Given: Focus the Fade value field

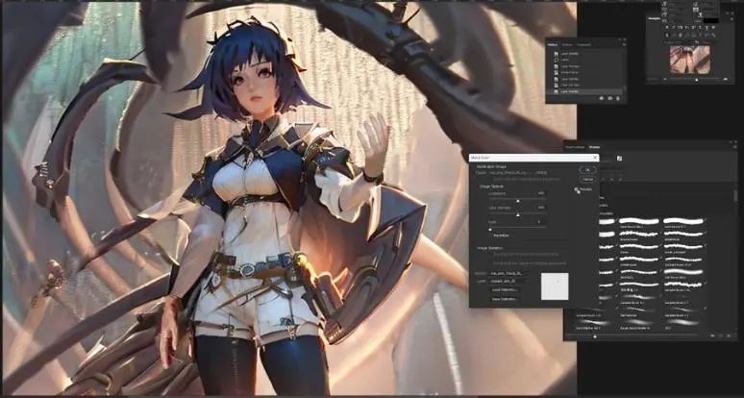Looking at the screenshot, I should click(540, 221).
